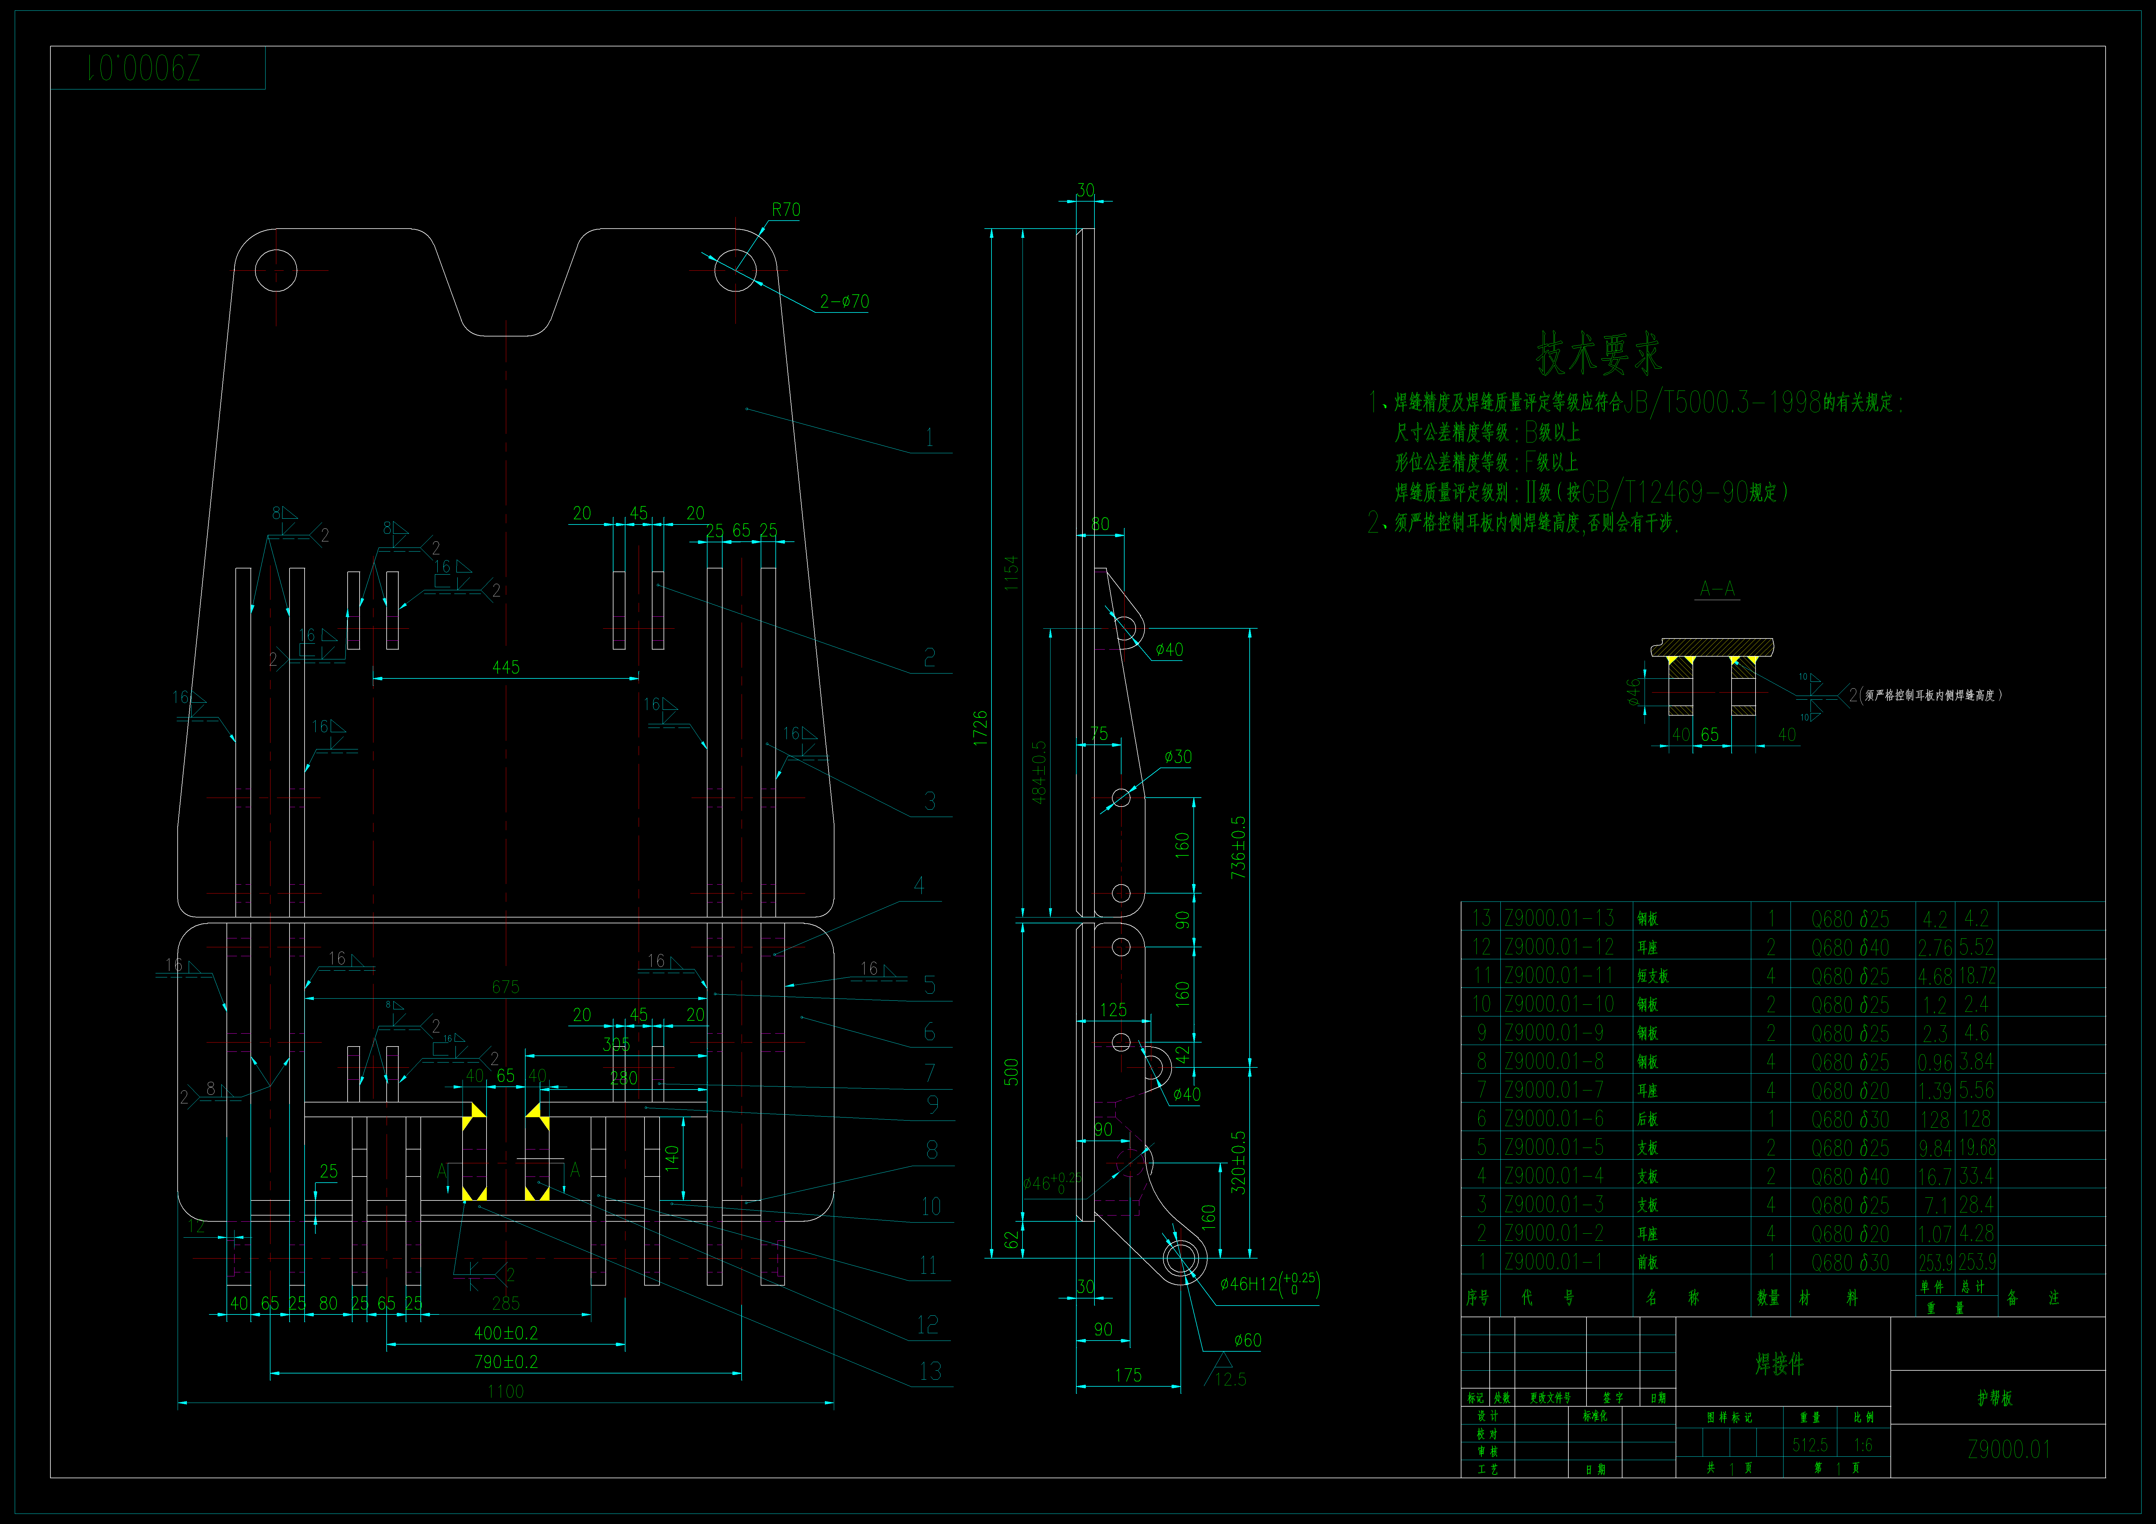Click the '320±0.5' vertical dimension
The image size is (2156, 1524).
(x=1239, y=1162)
